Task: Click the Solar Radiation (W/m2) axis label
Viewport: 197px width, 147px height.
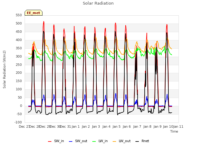Action: 4,70
